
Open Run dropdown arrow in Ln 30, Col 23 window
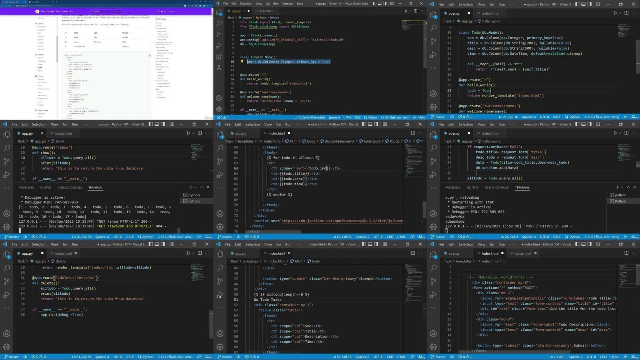[193, 133]
